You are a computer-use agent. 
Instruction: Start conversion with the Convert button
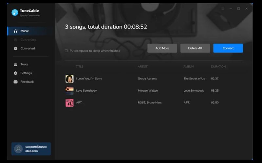click(x=228, y=48)
